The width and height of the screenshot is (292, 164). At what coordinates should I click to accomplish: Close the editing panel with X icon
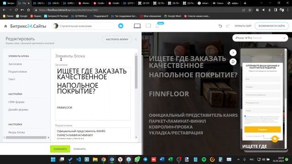click(x=136, y=39)
